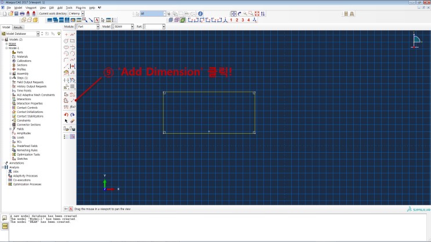This screenshot has height=242, width=431.
Task: Collapse the Models (2) tree node
Action: coord(3,39)
